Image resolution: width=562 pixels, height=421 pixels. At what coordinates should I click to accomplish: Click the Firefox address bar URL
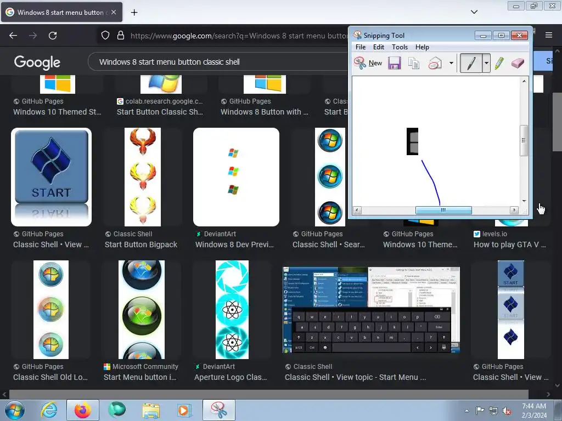238,36
